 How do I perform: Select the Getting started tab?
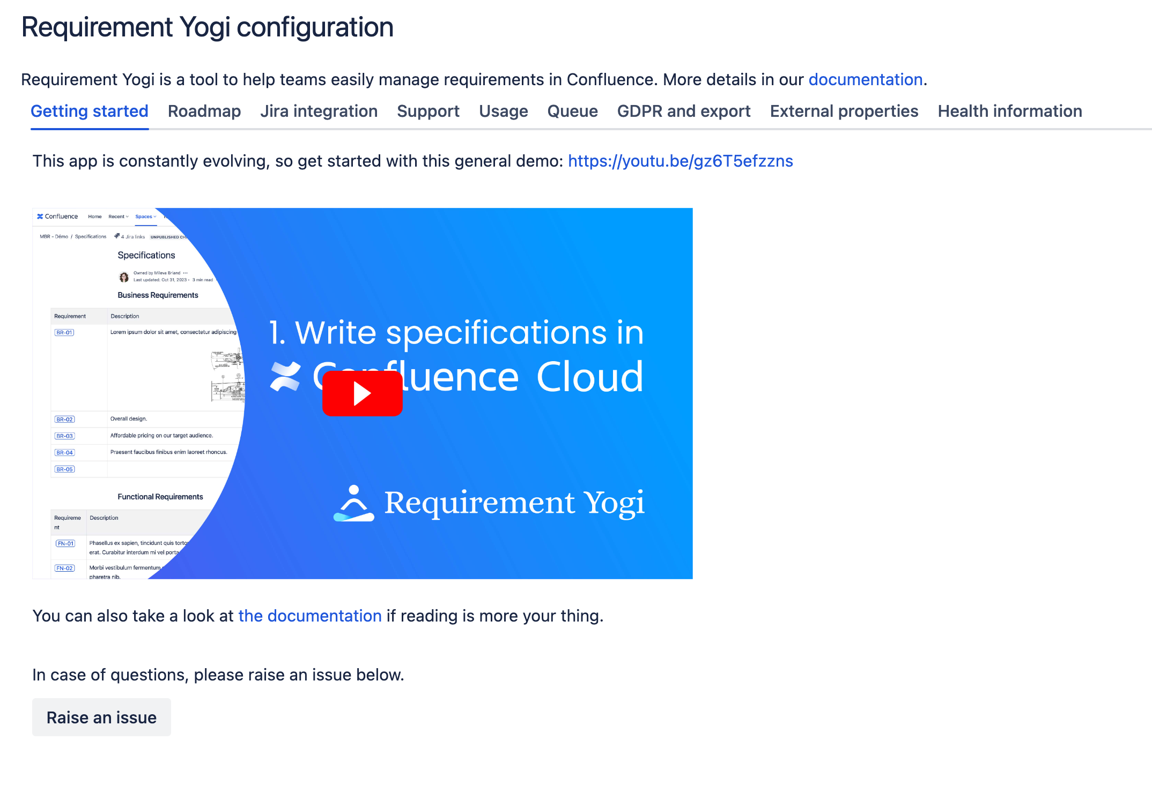(90, 111)
